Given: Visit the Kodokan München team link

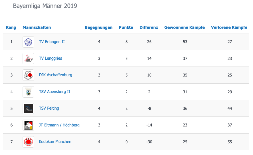Looking at the screenshot, I should point(55,142).
